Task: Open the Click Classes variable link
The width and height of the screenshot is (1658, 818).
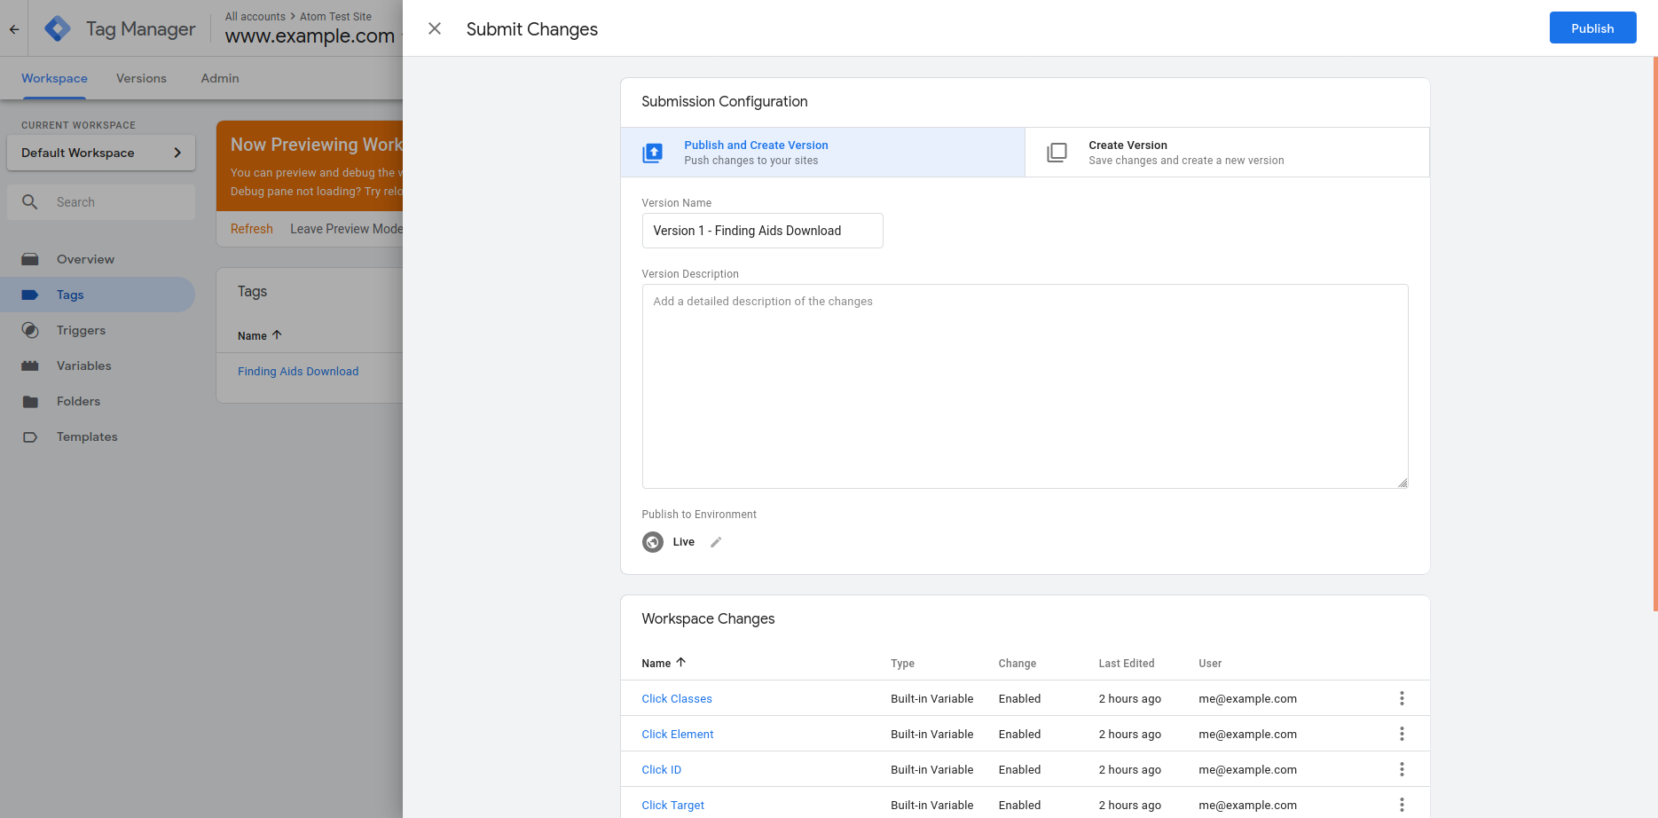Action: click(677, 699)
